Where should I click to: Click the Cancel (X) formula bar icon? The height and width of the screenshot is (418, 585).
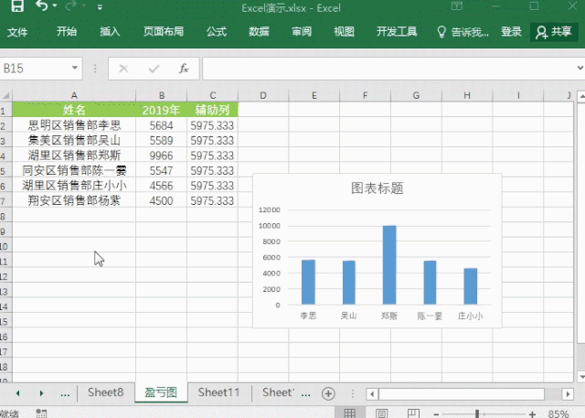(123, 69)
